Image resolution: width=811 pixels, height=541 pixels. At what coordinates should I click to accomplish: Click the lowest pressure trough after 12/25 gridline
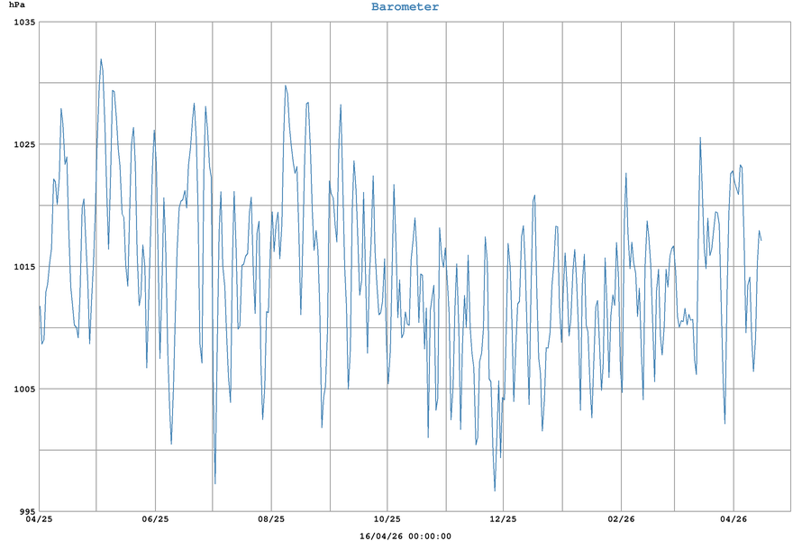[495, 491]
